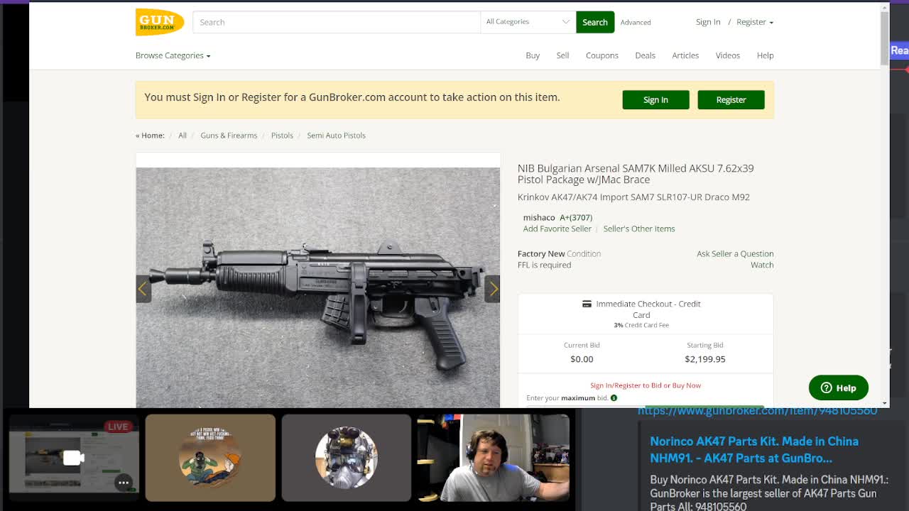Click the FFL is required text
The width and height of the screenshot is (909, 511).
tap(544, 265)
